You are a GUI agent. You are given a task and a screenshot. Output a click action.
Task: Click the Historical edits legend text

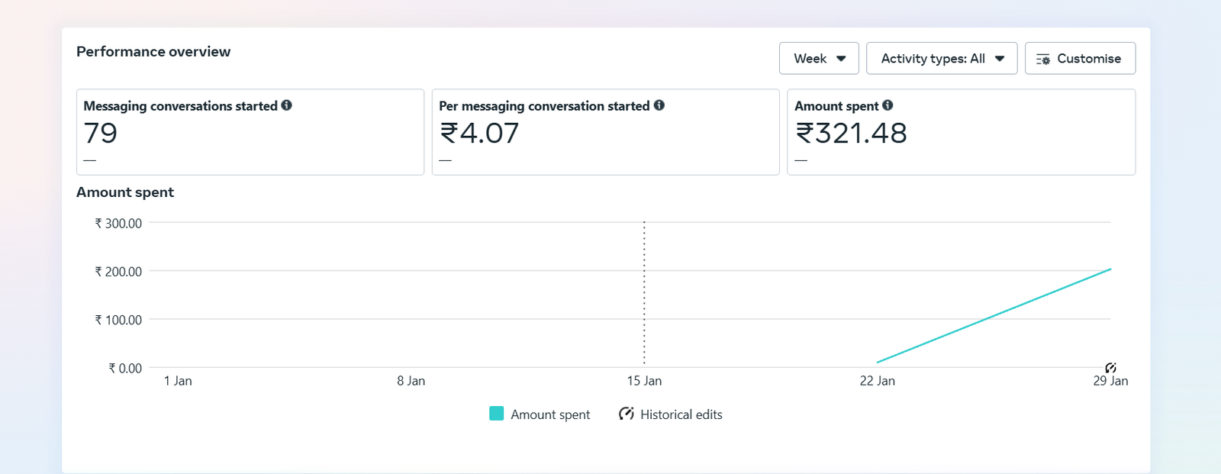coord(681,414)
